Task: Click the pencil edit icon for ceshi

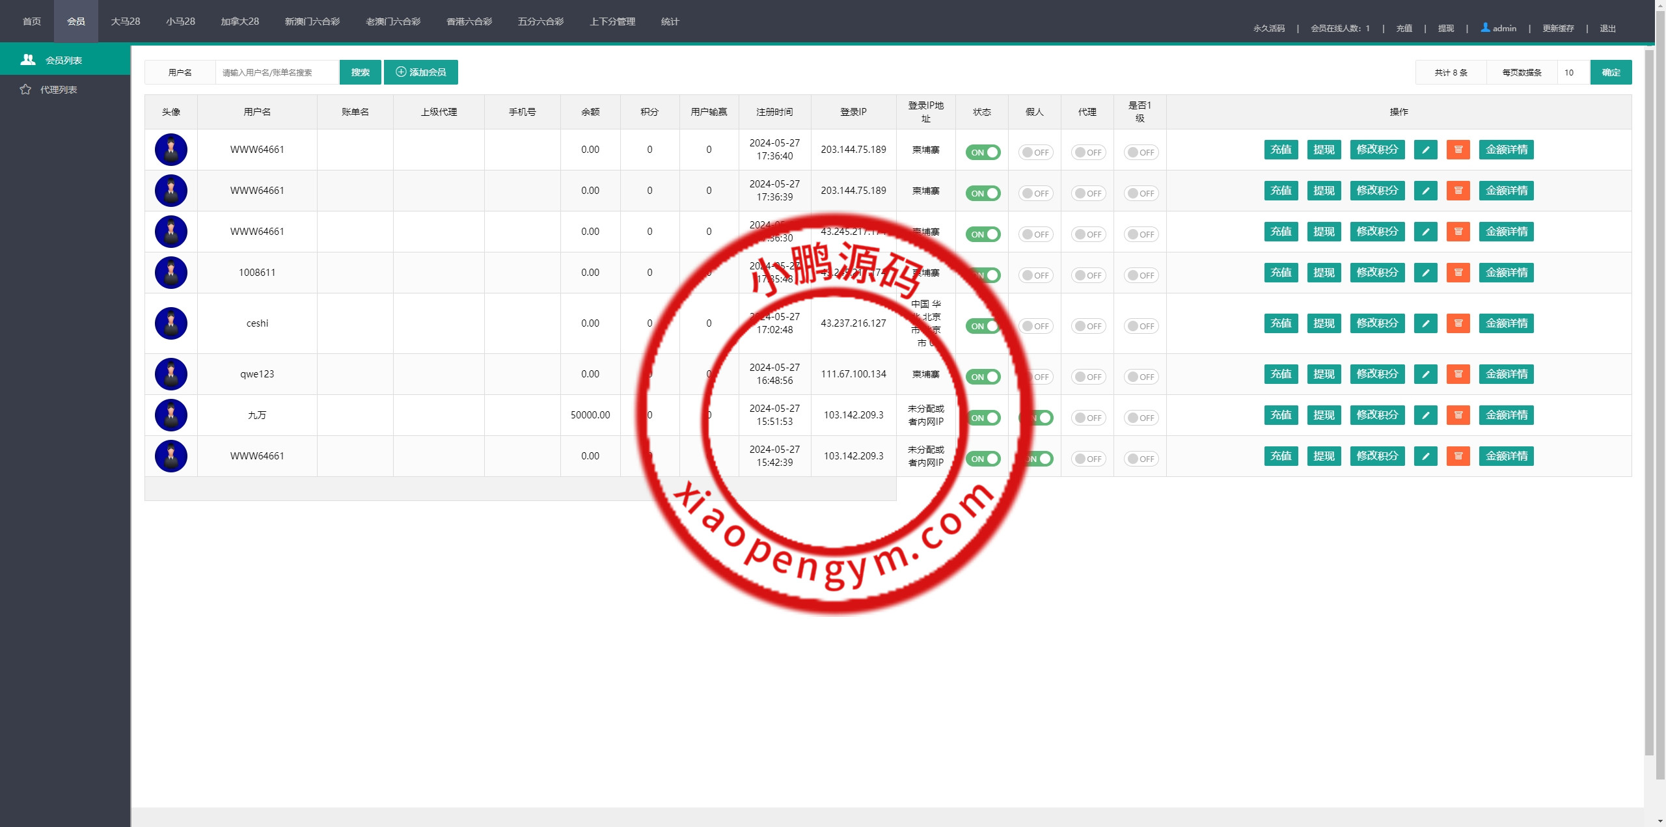Action: click(1425, 323)
